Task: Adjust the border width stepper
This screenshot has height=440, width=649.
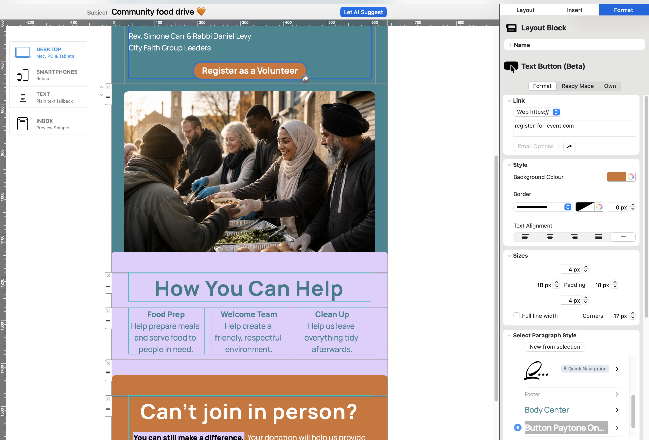Action: (633, 207)
